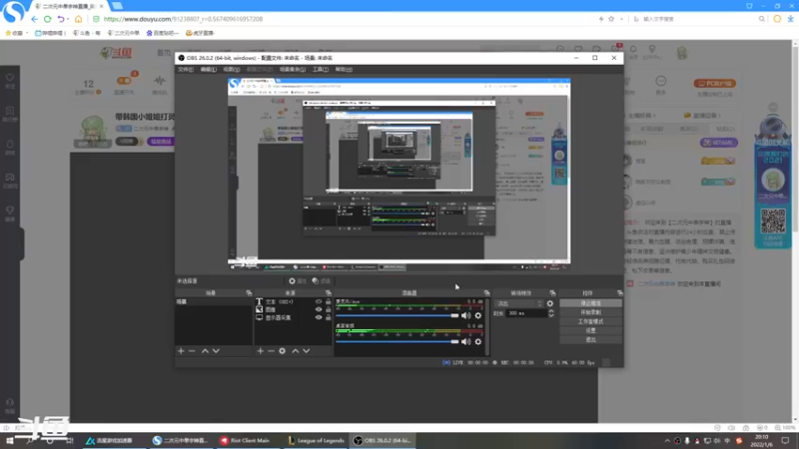Open the browser download icon
The width and height of the screenshot is (799, 449).
[790, 19]
